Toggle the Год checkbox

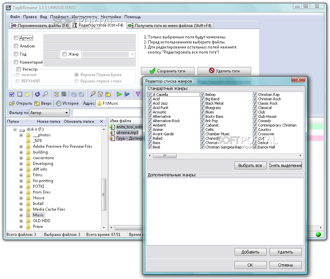[x=16, y=54]
